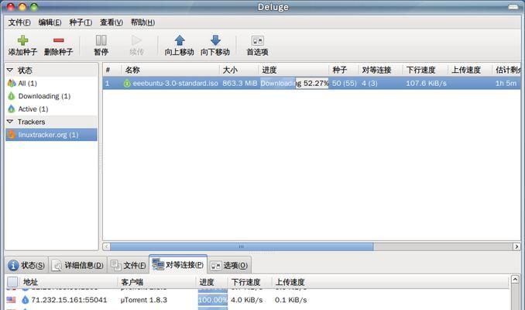Sort peers by the 下行速度 column in peers pane
This screenshot has height=310, width=525.
pos(249,282)
